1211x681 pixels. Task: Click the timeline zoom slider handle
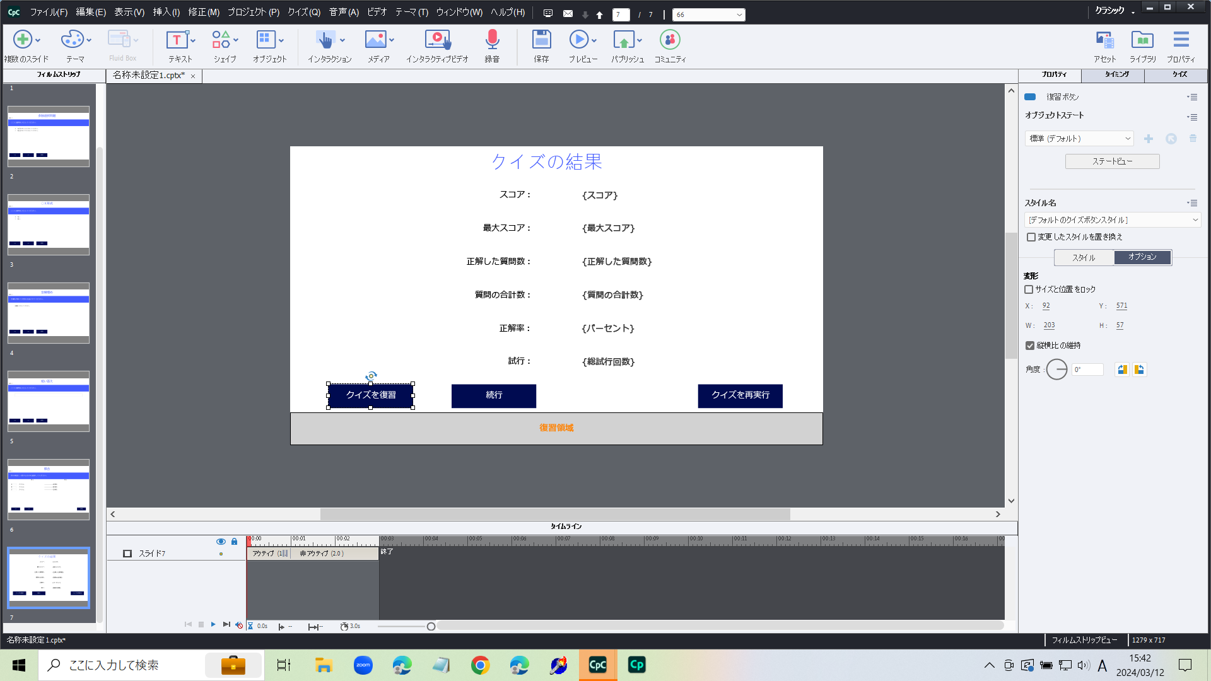pyautogui.click(x=431, y=626)
